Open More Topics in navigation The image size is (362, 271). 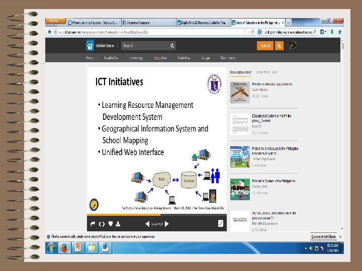click(x=228, y=58)
